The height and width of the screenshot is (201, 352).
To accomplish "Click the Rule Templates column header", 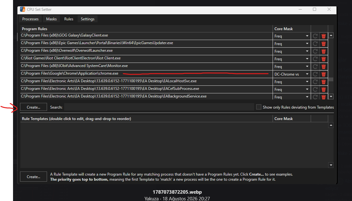I will click(x=146, y=119).
